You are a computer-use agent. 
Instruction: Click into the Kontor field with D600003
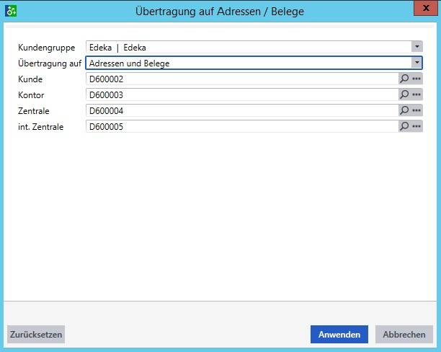tap(241, 94)
